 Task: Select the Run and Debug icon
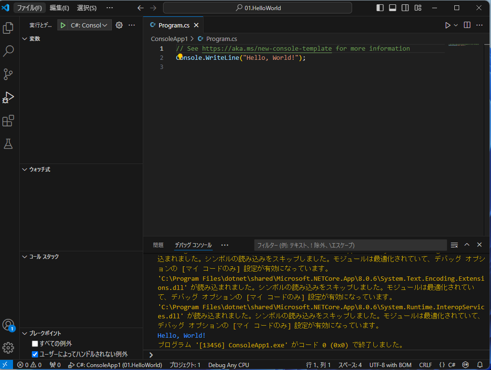click(8, 97)
